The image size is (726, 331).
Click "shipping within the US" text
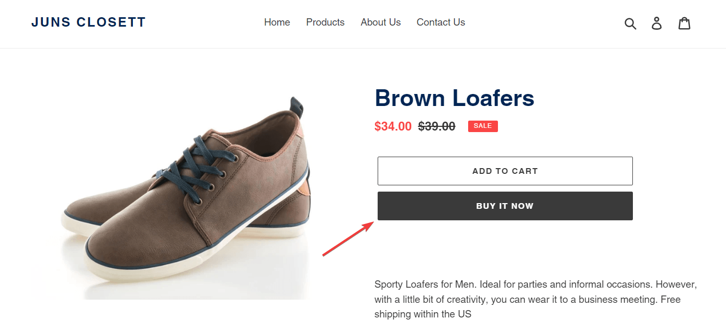pos(423,314)
